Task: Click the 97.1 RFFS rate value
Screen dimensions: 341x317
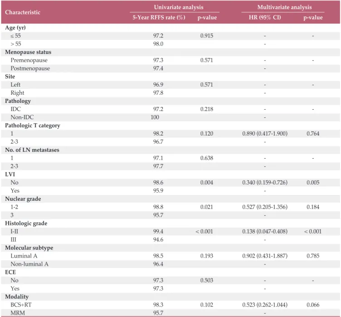Action: click(x=158, y=158)
